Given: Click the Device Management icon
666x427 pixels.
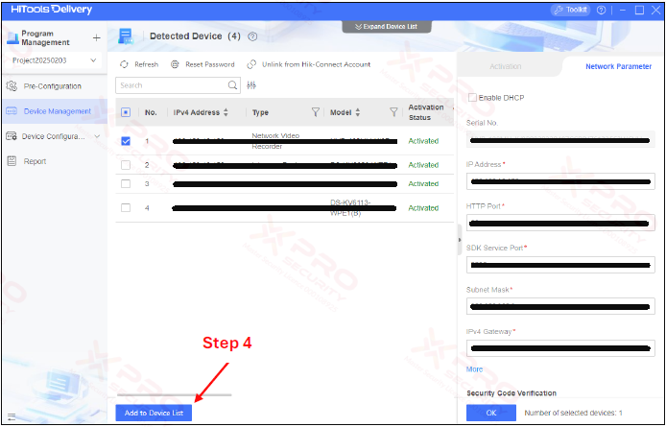Looking at the screenshot, I should pyautogui.click(x=12, y=111).
